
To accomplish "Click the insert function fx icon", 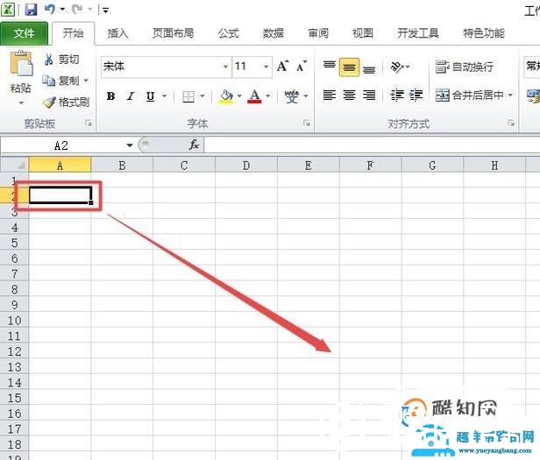I will click(x=194, y=145).
